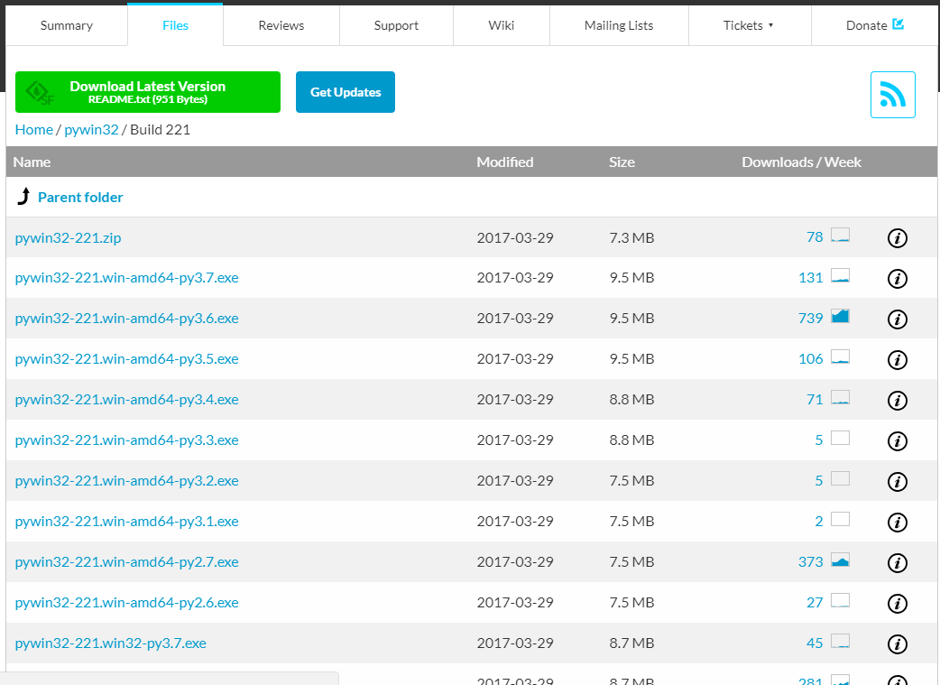Download pywin32-221.zip
This screenshot has width=940, height=685.
(x=68, y=238)
